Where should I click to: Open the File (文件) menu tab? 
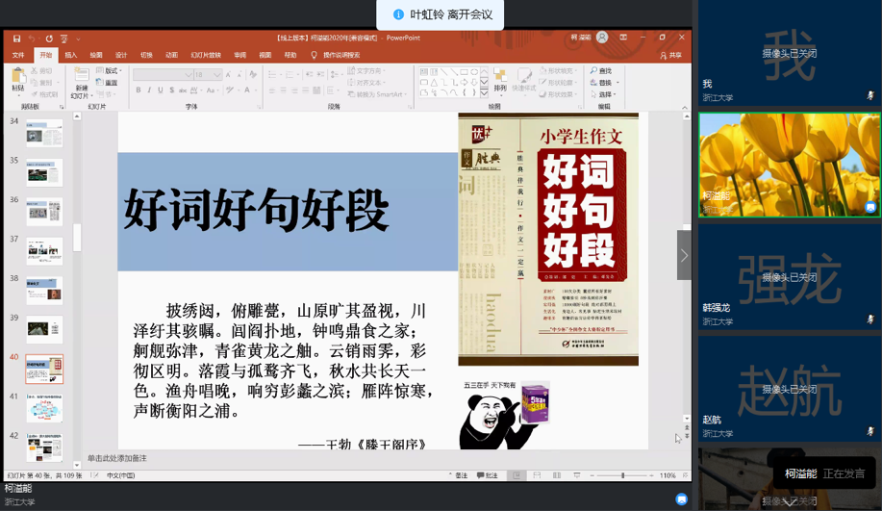pos(18,56)
